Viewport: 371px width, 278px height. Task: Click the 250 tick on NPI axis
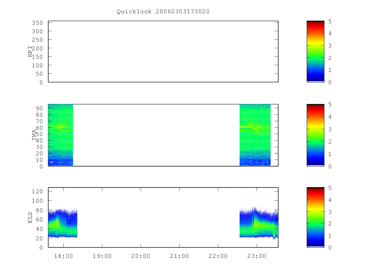pos(37,40)
